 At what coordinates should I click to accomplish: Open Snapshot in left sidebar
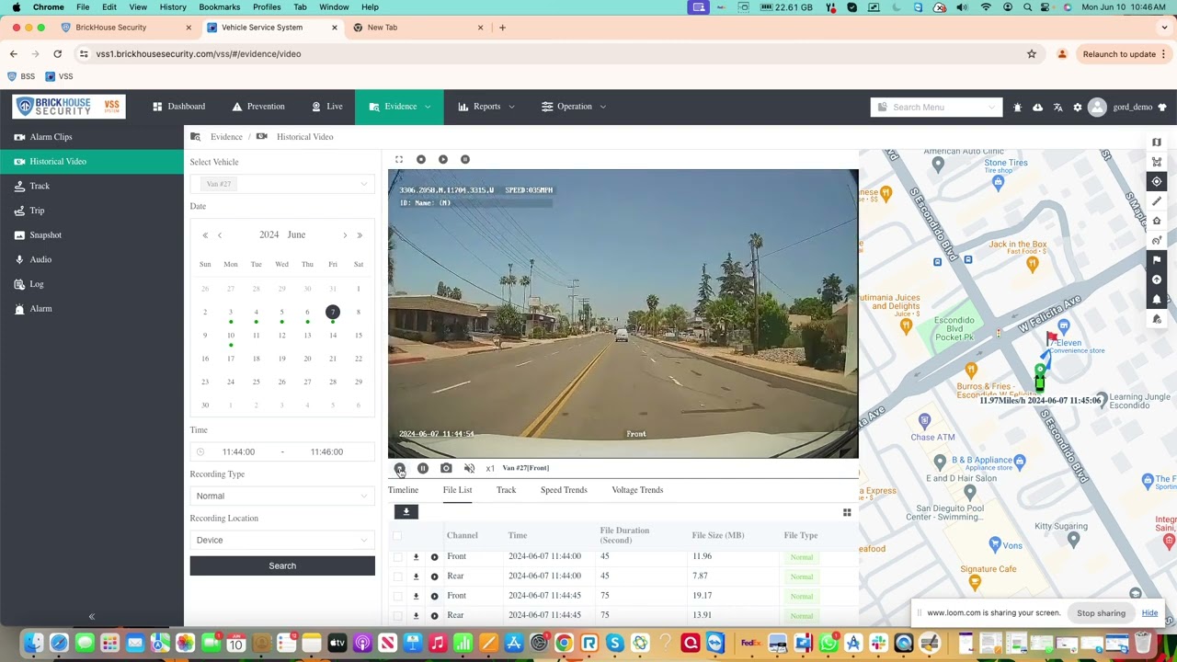tap(92, 235)
